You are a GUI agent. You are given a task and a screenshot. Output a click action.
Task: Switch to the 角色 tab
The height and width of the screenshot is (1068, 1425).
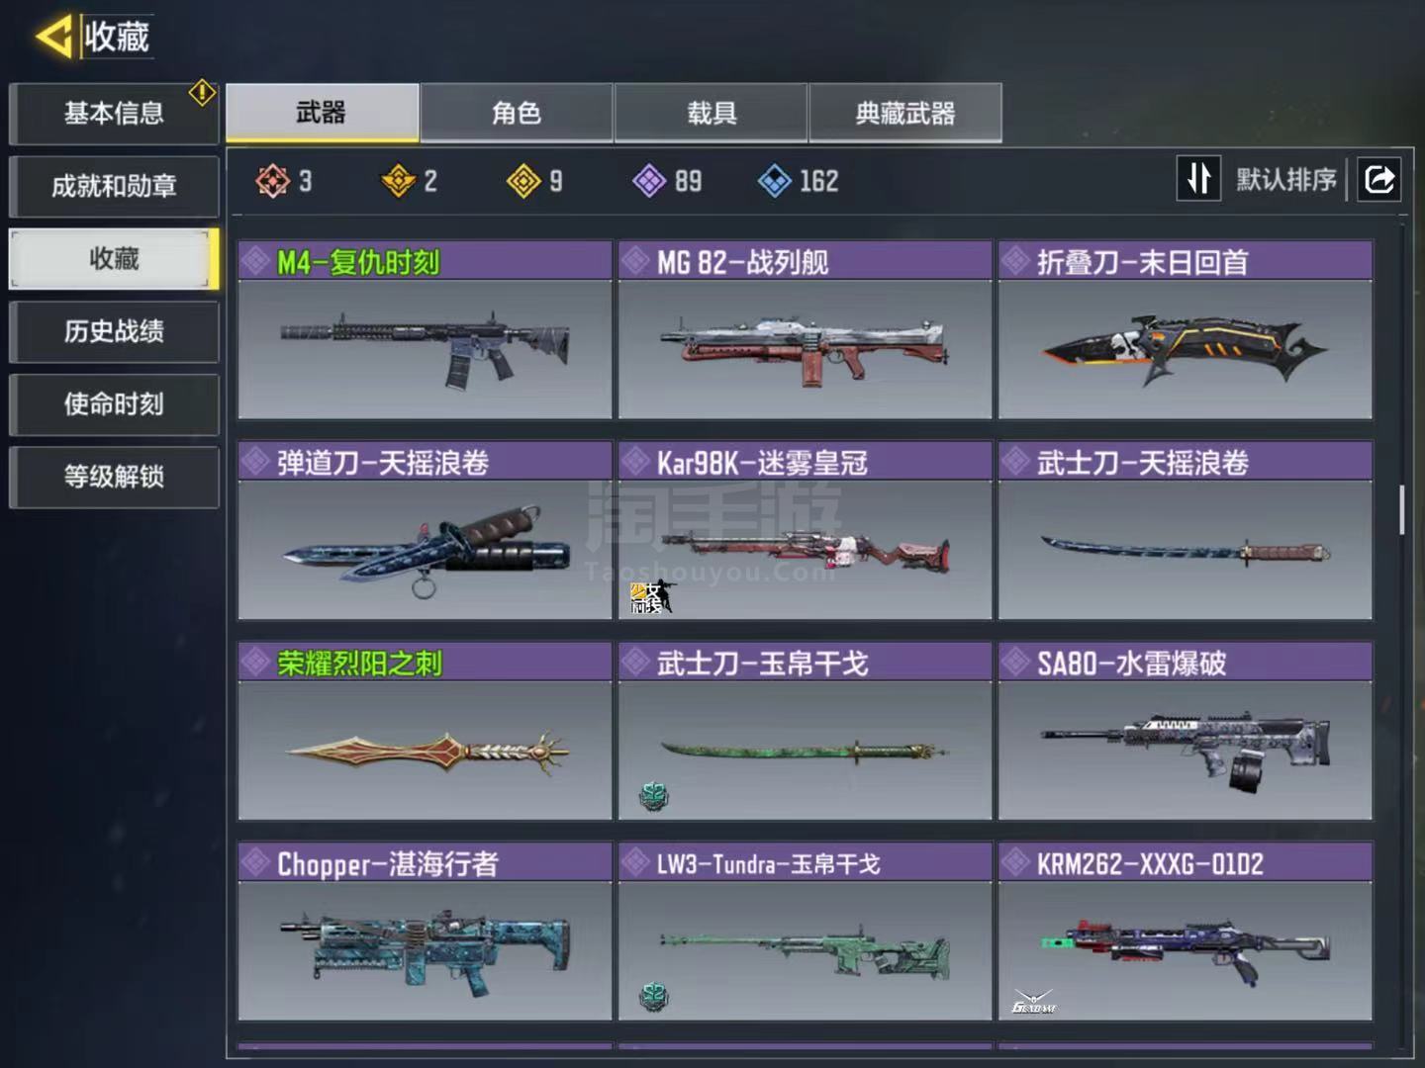pyautogui.click(x=517, y=113)
